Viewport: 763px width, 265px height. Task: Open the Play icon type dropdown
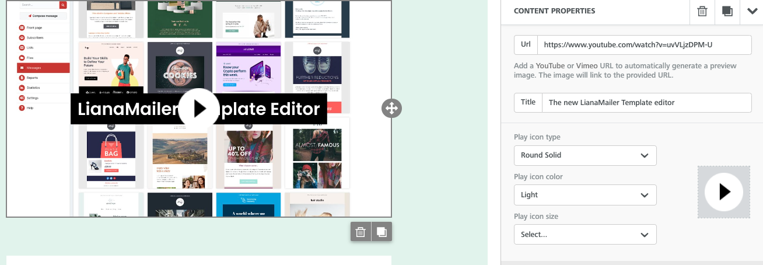(585, 155)
